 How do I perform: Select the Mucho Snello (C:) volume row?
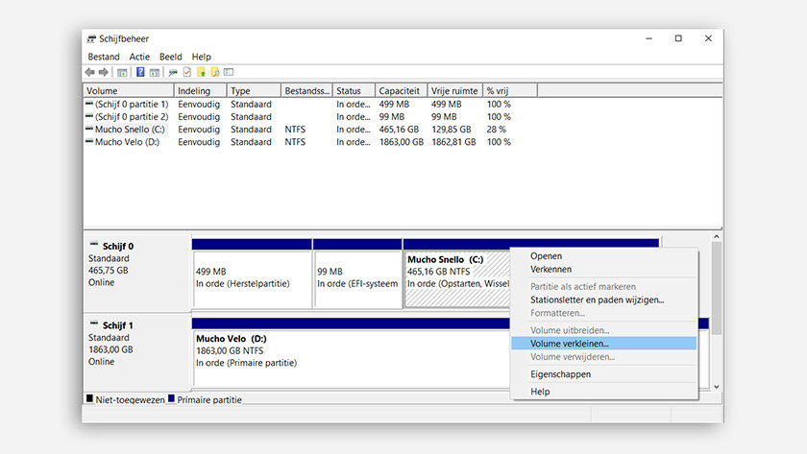tap(310, 130)
